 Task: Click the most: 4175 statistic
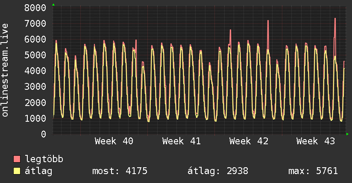120,171
